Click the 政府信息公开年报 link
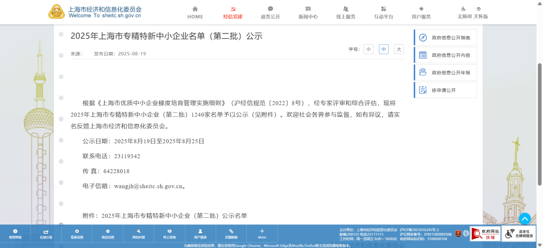The image size is (543, 248). point(450,73)
